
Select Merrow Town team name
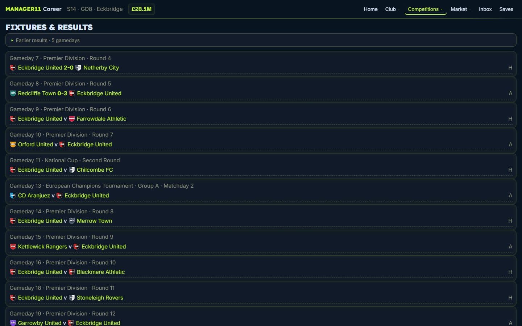point(94,221)
